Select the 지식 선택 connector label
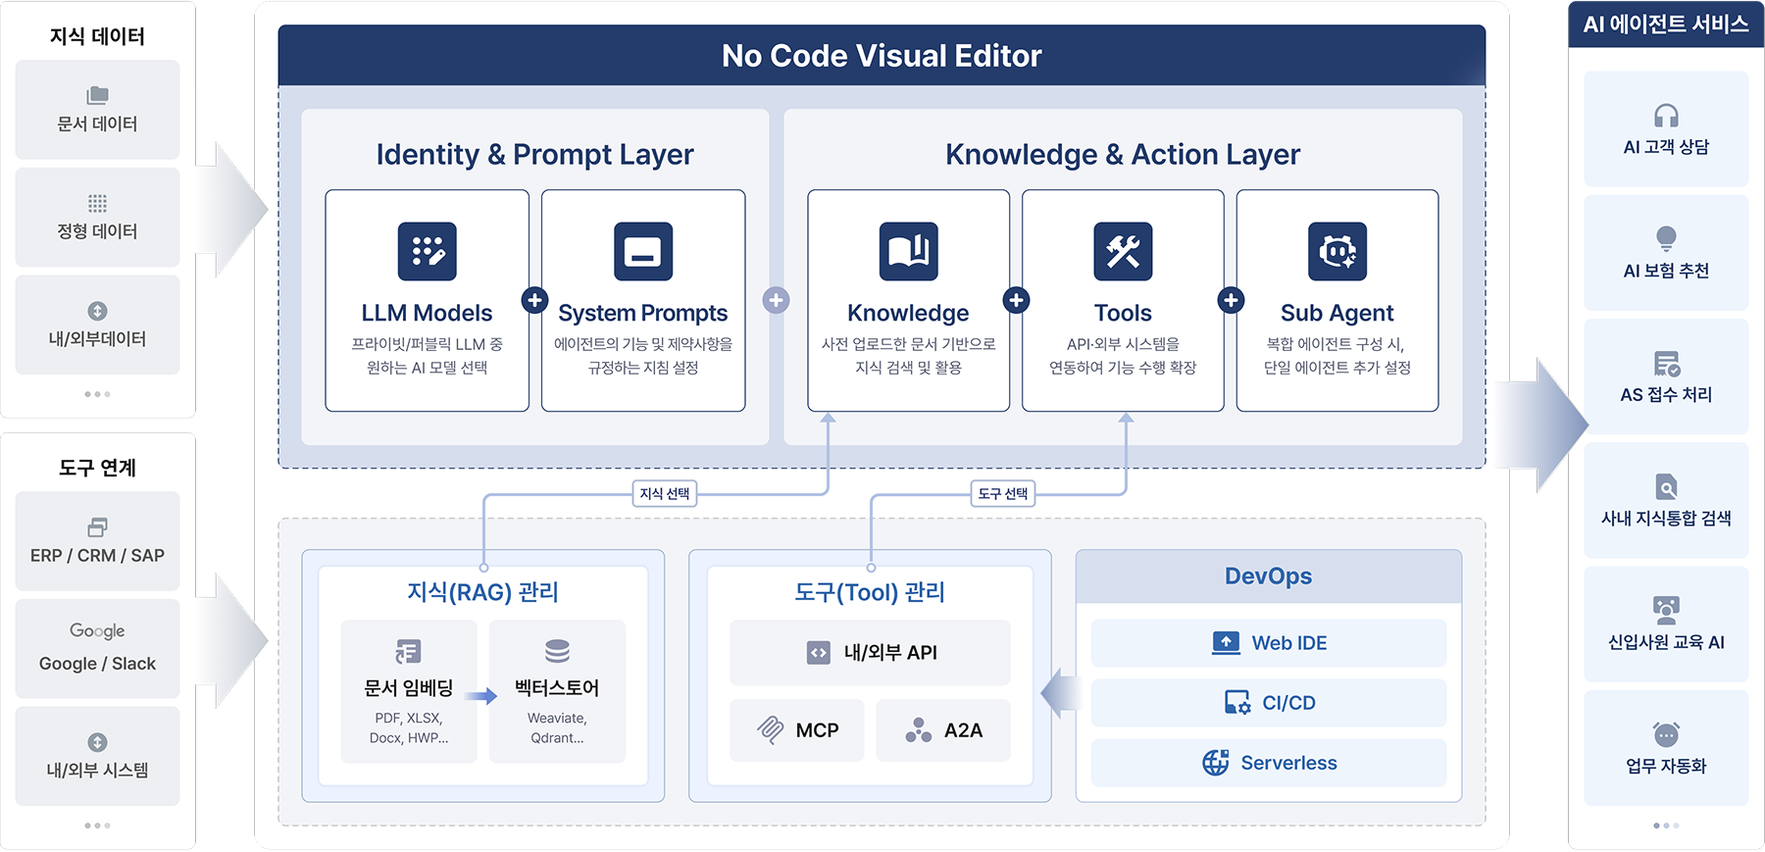Image resolution: width=1765 pixels, height=852 pixels. 665,493
